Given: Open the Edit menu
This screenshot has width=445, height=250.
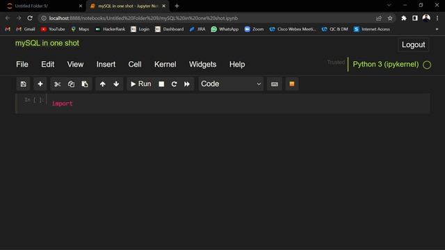Looking at the screenshot, I should pos(48,65).
